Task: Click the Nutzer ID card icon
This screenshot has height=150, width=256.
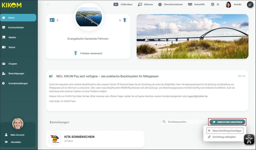Action: pyautogui.click(x=4, y=47)
